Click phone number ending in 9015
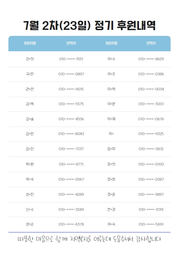This screenshot has width=179, height=254. point(71,89)
